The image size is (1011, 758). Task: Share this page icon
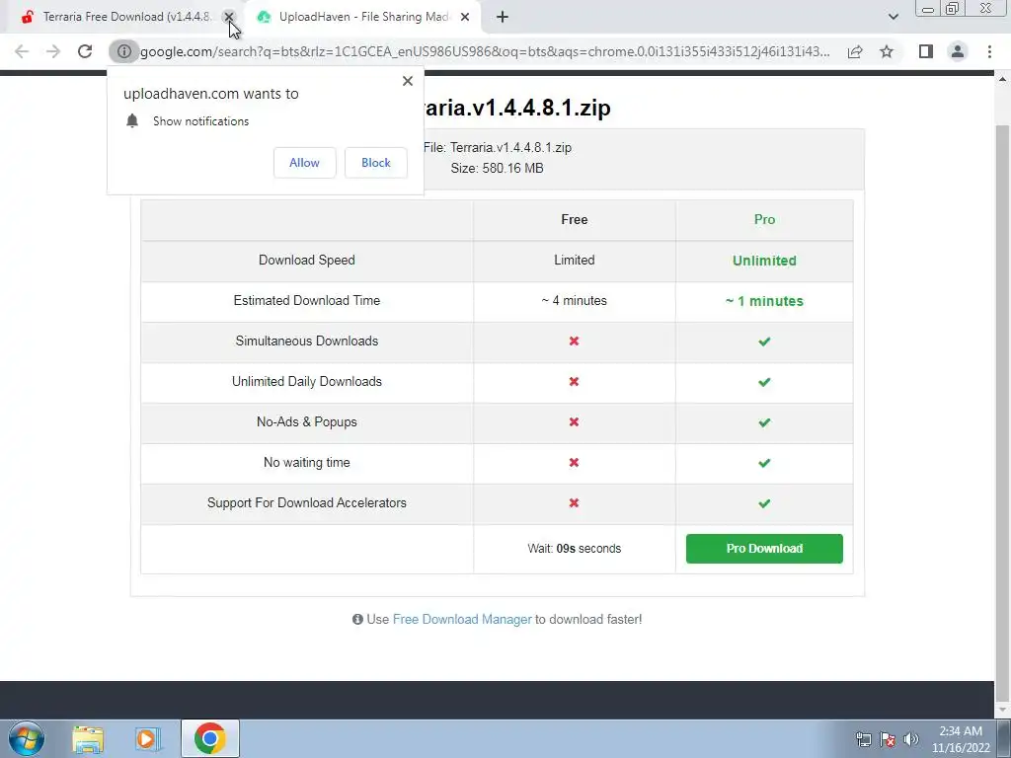pos(855,51)
